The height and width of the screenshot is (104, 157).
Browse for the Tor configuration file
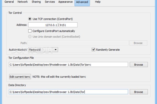(x=138, y=64)
